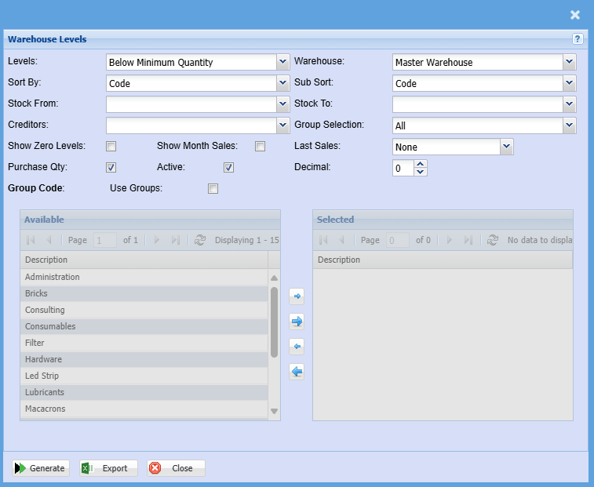
Task: Choose Hardware from the Available list
Action: [x=43, y=359]
